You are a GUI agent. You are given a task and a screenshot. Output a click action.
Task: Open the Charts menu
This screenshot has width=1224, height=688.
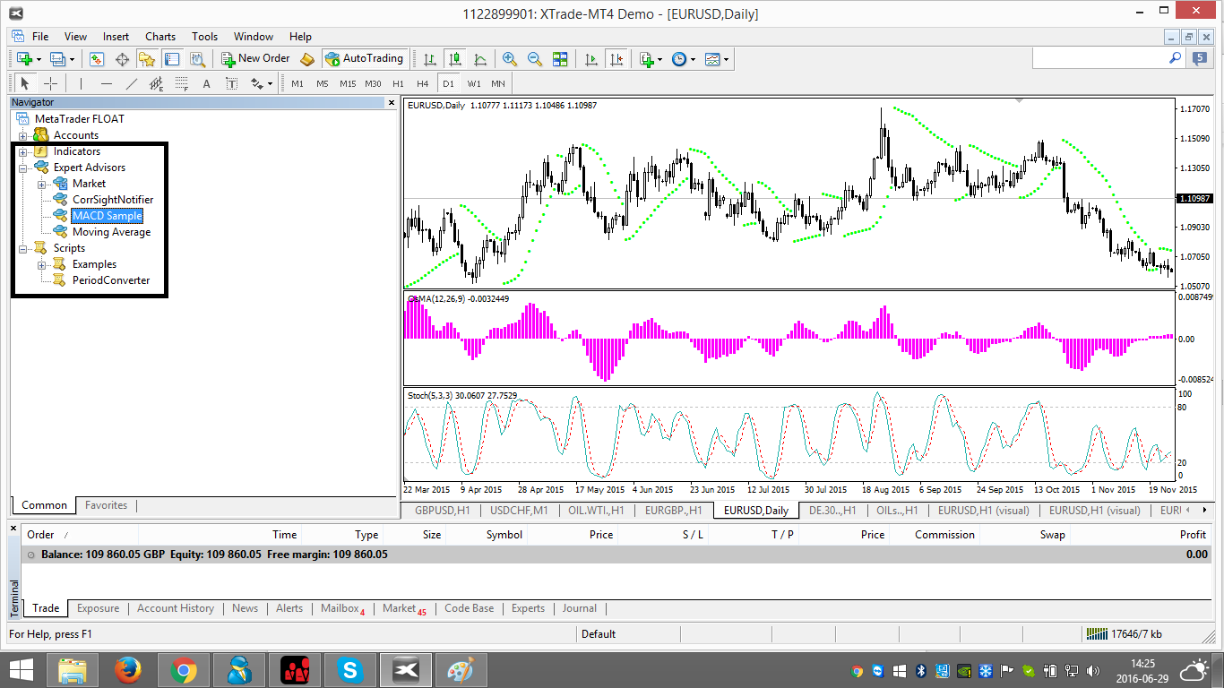click(x=160, y=37)
